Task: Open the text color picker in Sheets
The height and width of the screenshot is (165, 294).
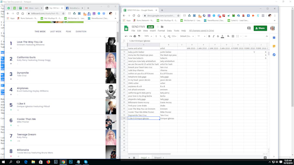Action: [222, 36]
